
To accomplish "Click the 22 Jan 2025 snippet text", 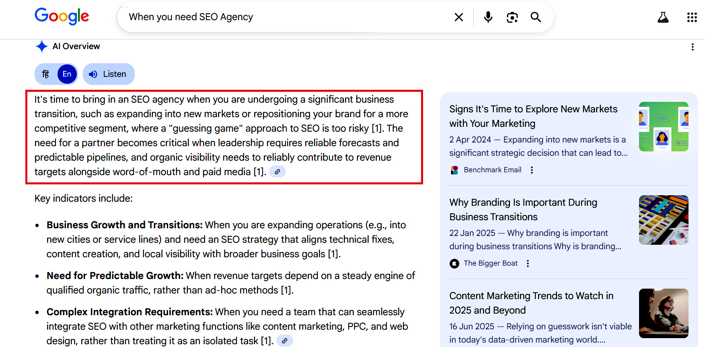I will coord(535,240).
